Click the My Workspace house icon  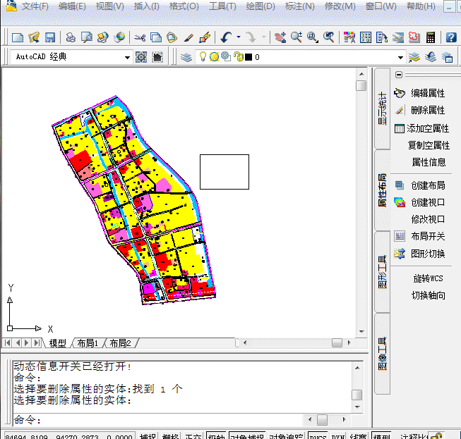pos(157,57)
